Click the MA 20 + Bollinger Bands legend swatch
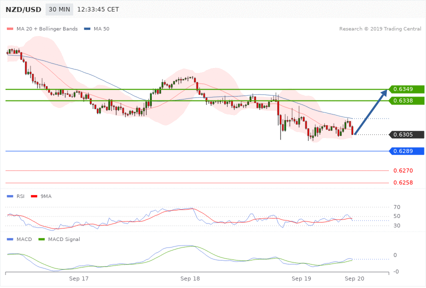The width and height of the screenshot is (426, 288). tap(10, 28)
